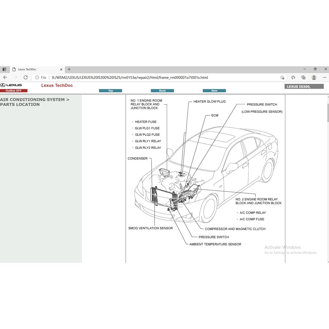Toggle the Outline OFF setting
This screenshot has height=329, width=329.
[13, 91]
